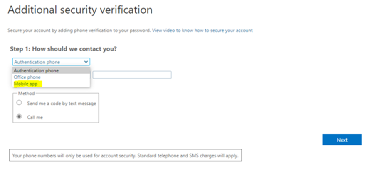Click the "Standard telephone and SMS charges" sentence
The width and height of the screenshot is (380, 171).
click(x=191, y=156)
